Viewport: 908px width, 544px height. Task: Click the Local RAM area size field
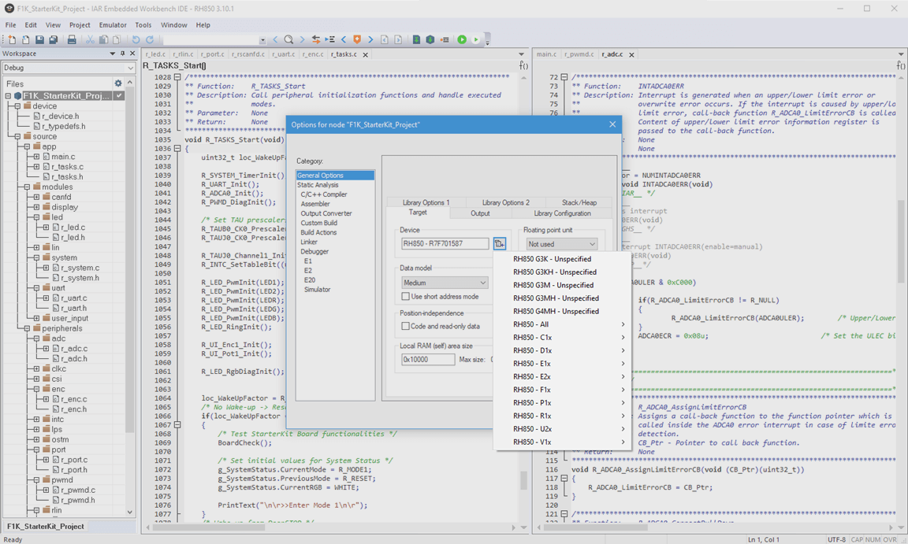[427, 360]
